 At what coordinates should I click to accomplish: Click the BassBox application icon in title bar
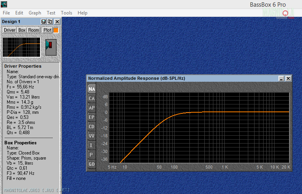pyautogui.click(x=4, y=4)
